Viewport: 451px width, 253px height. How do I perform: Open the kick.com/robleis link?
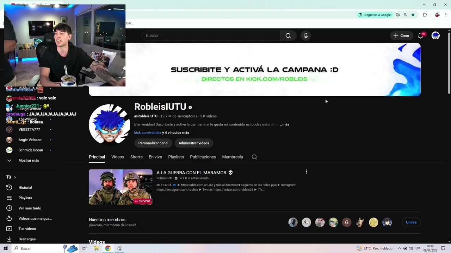[148, 132]
